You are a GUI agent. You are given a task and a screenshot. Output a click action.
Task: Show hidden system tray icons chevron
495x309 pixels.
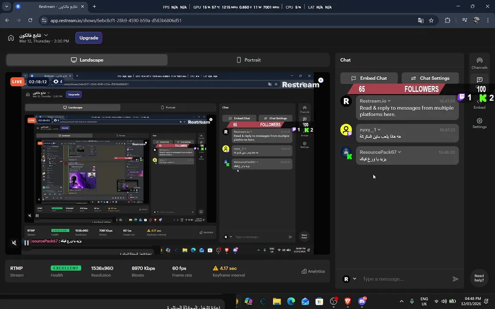401,301
